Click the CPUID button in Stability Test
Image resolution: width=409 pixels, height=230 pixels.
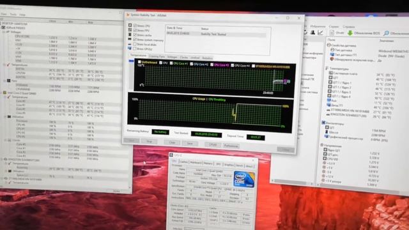click(213, 144)
